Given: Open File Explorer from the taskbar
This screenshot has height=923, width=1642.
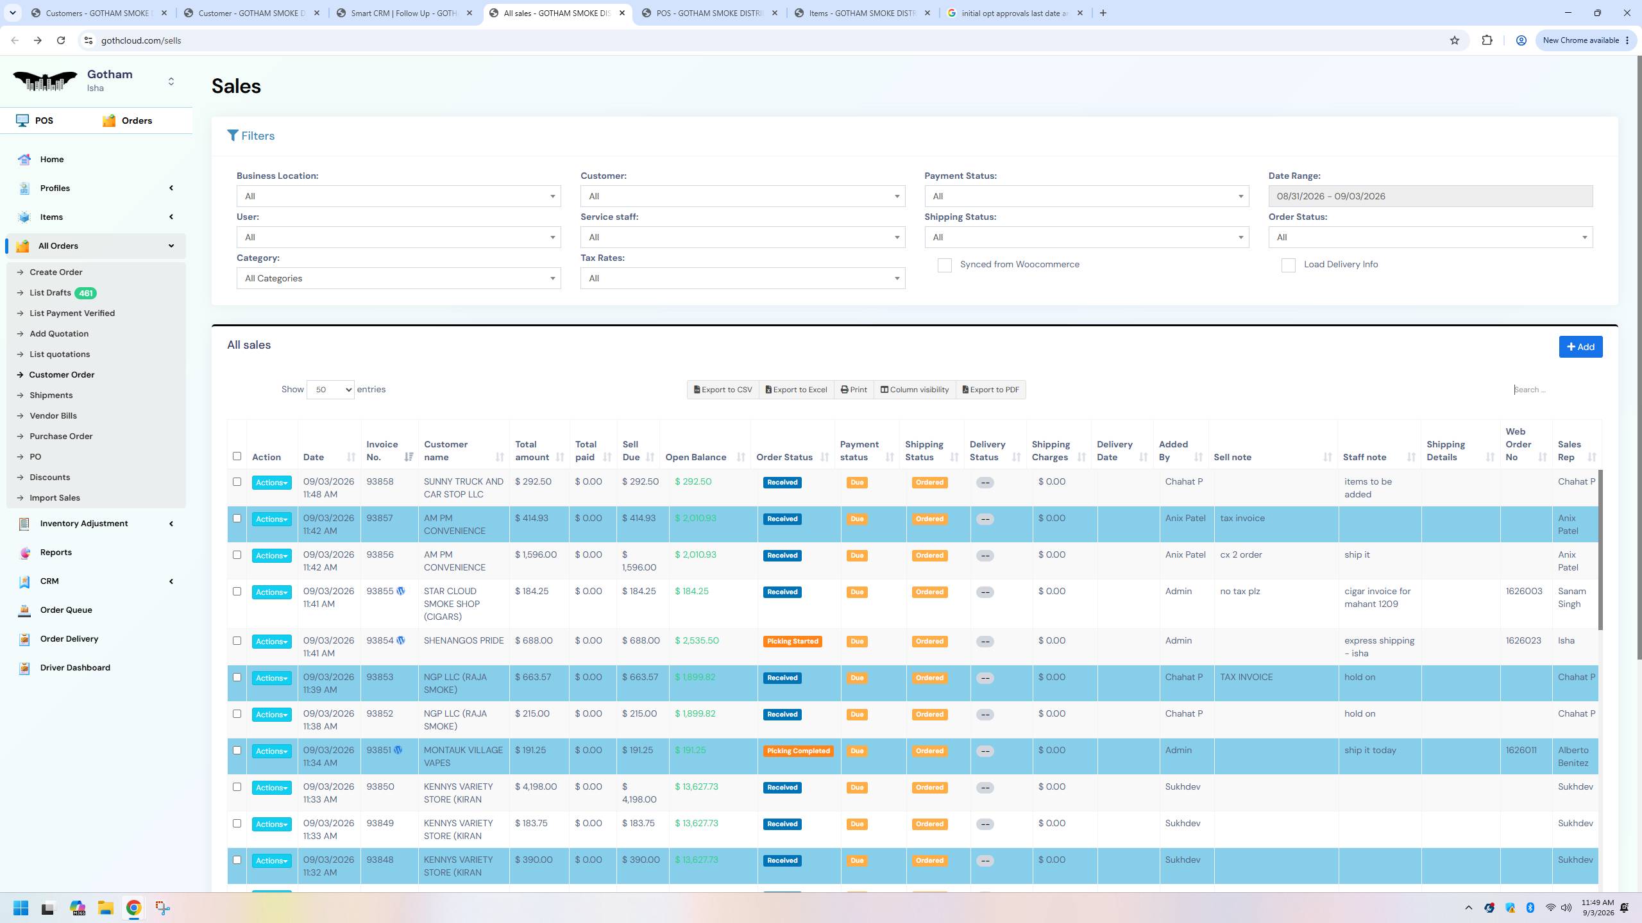Looking at the screenshot, I should pyautogui.click(x=105, y=908).
